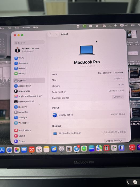Viewport: 140px width, 187px height.
Task: Open Bluetooth settings in sidebar
Action: [21, 63]
